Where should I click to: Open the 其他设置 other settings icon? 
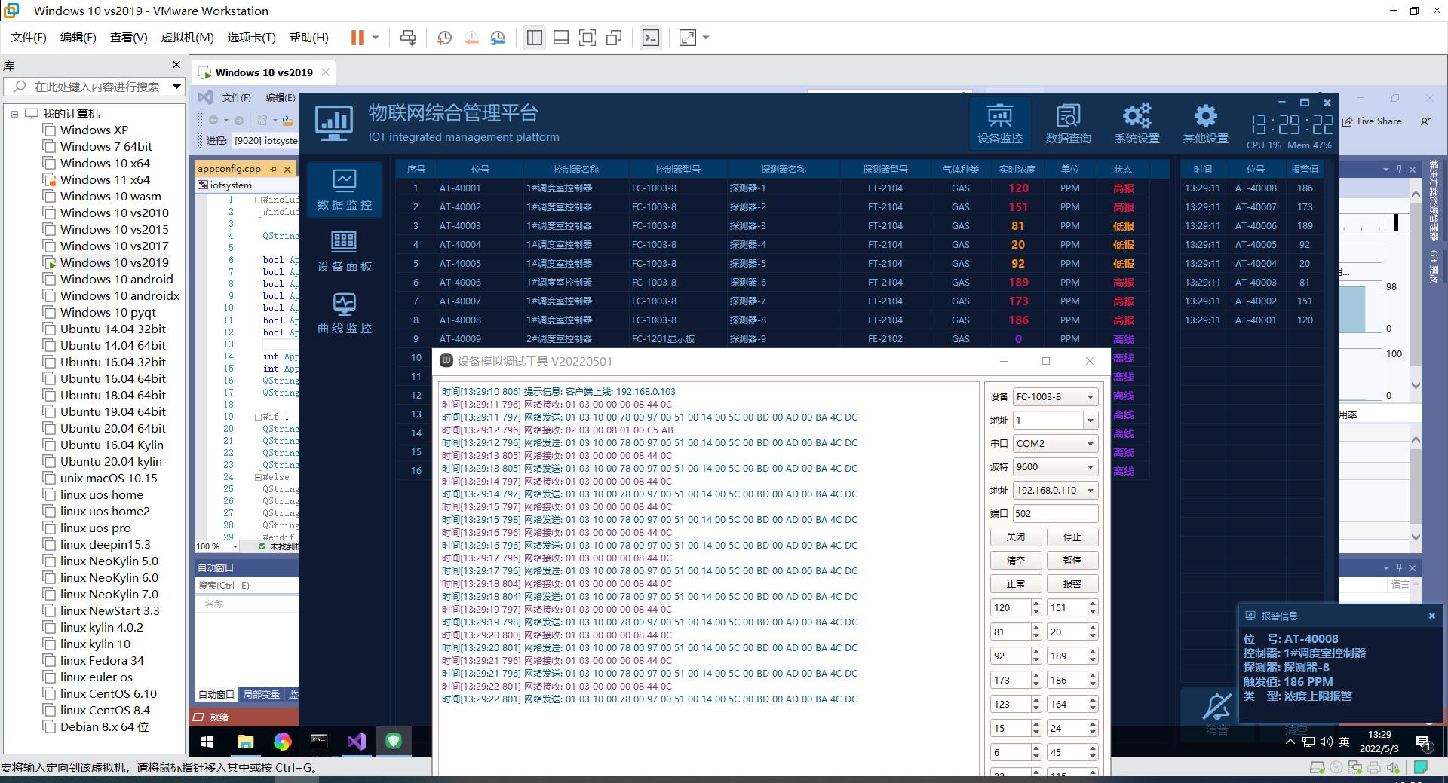(1205, 123)
